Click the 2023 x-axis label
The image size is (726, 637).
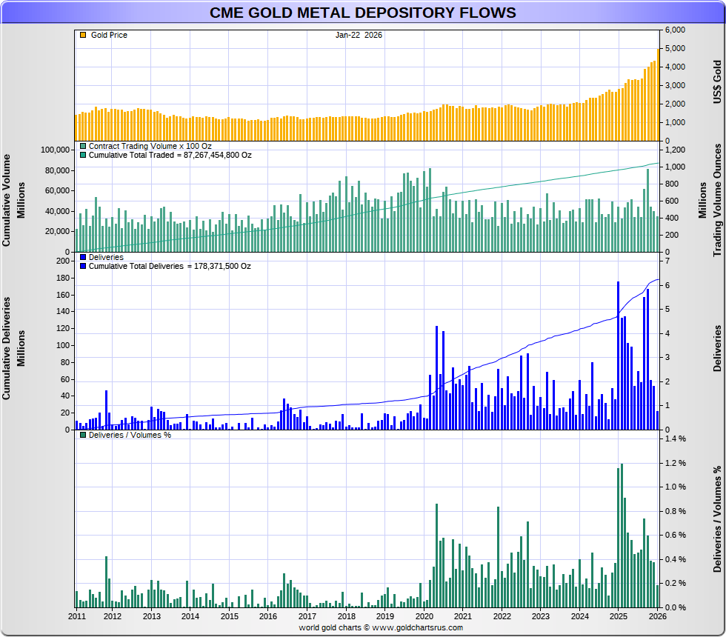541,616
